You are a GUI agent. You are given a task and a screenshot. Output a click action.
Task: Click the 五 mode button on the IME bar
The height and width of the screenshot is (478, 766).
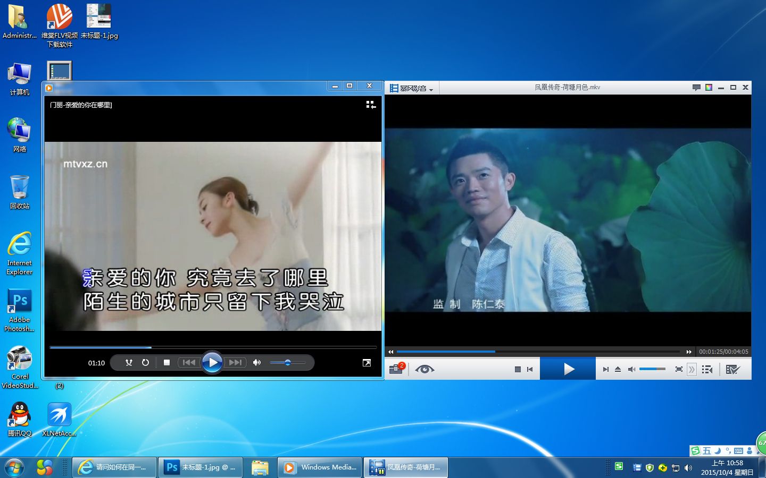coord(706,451)
